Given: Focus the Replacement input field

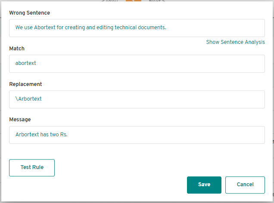Looking at the screenshot, I should [137, 99].
